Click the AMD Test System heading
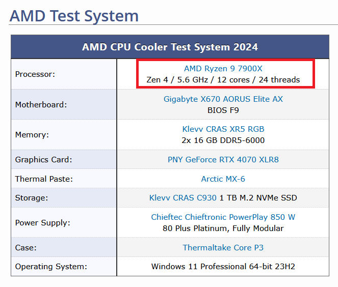 point(74,16)
